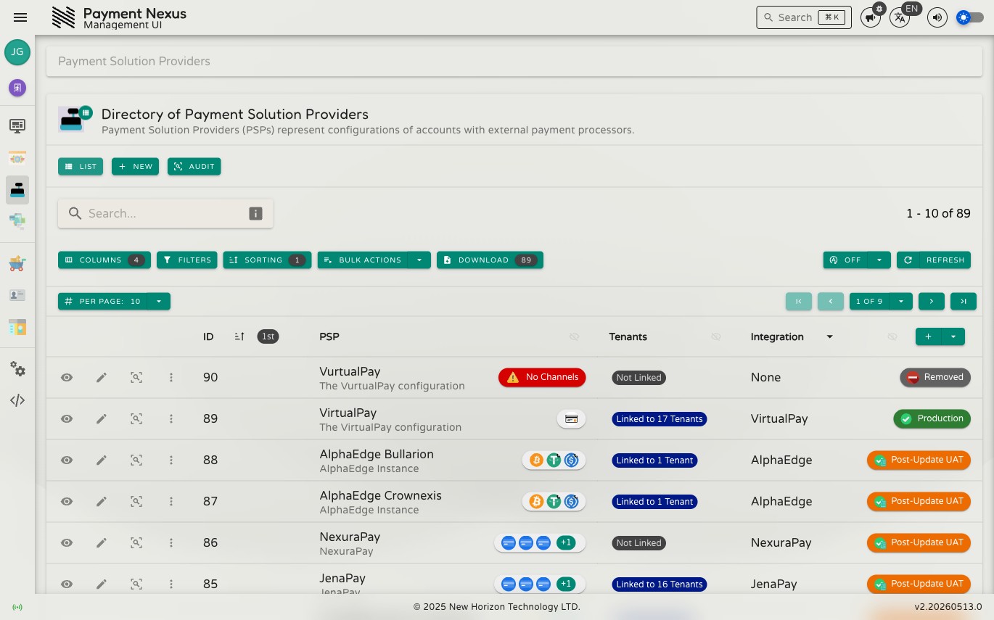Open the shopping cart icon in sidebar
Viewport: 994px width, 620px height.
pos(17,264)
